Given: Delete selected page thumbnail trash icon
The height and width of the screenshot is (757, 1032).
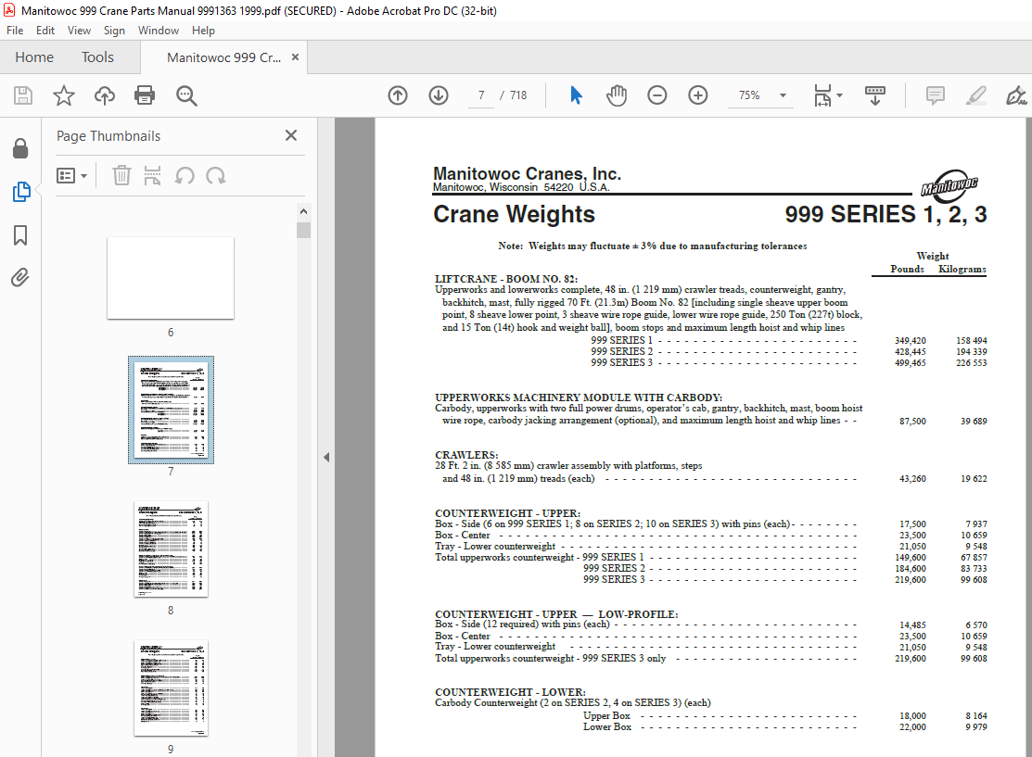Looking at the screenshot, I should pos(121,176).
